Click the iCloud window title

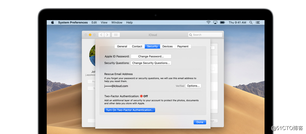(x=153, y=35)
